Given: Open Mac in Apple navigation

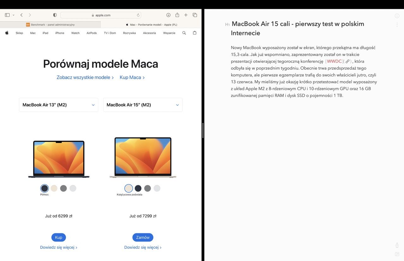Looking at the screenshot, I should (x=33, y=33).
